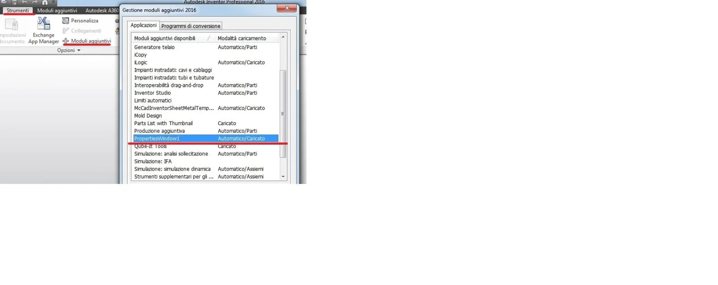The height and width of the screenshot is (285, 718).
Task: Select the Inventor Studio add-in
Action: click(206, 93)
